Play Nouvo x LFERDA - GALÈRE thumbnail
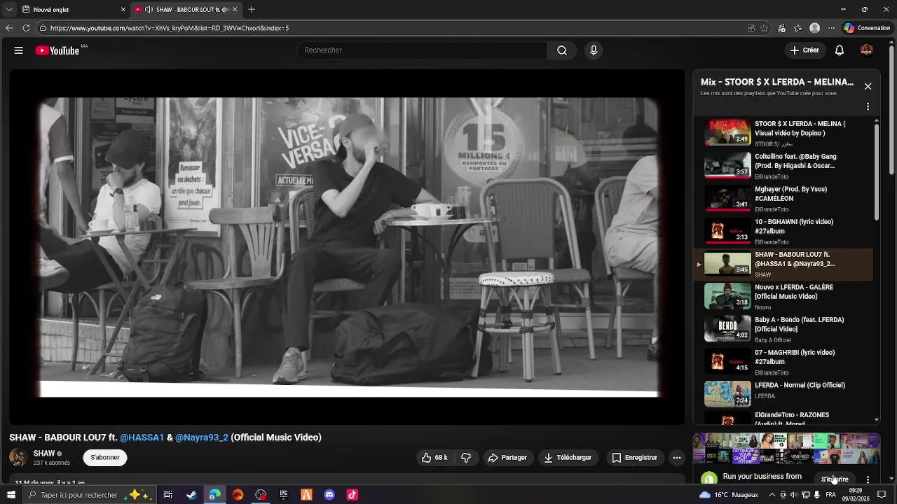This screenshot has height=504, width=897. pos(727,296)
